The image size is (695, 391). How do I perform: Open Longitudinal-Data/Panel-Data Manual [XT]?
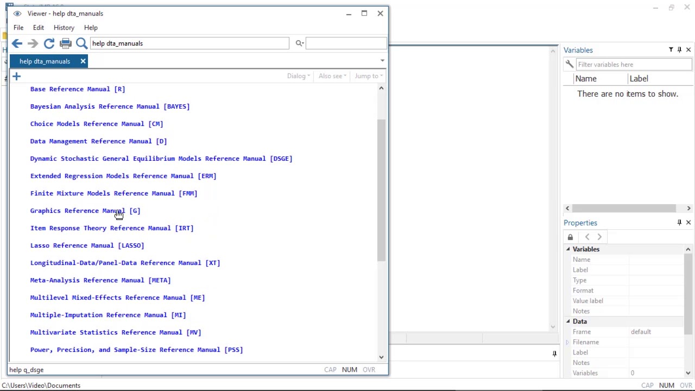tap(125, 263)
